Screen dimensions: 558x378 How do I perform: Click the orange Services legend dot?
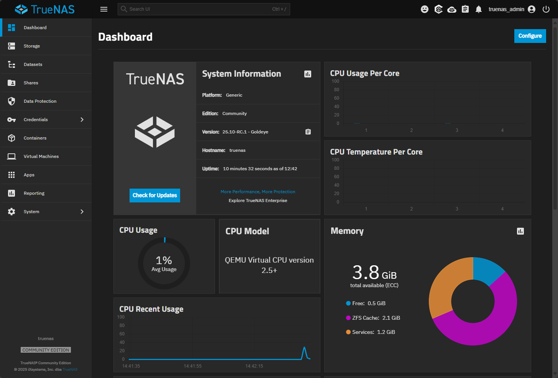pos(348,332)
